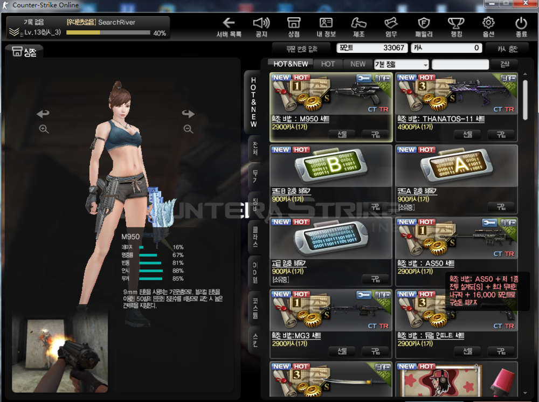Open the M950 세트 item name link
Image resolution: width=539 pixels, height=402 pixels.
(301, 119)
